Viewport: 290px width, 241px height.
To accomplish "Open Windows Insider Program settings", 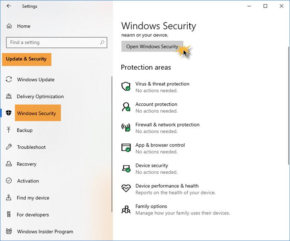I will [45, 231].
